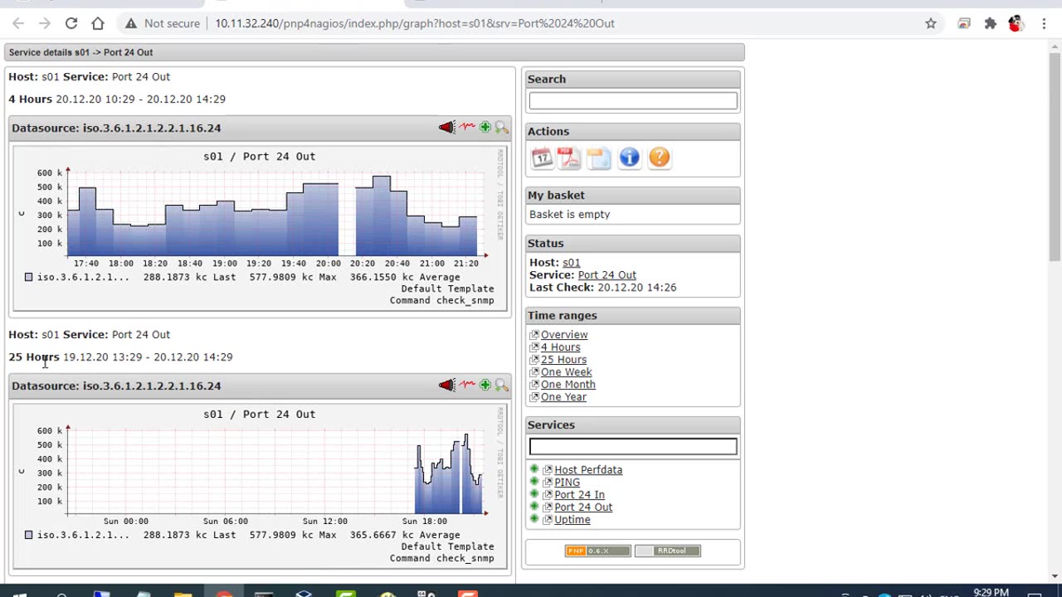Click the browser address bar URL
1062x597 pixels.
pyautogui.click(x=415, y=23)
